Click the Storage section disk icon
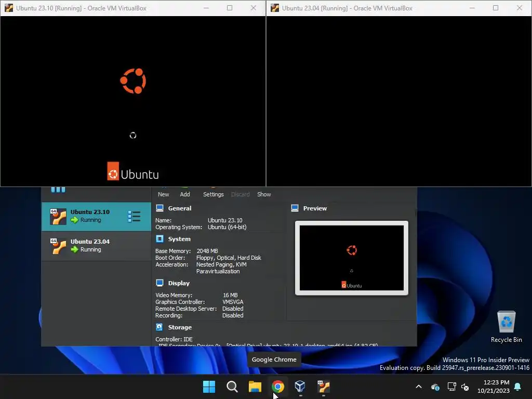Screen dimensions: 532x399 (159, 327)
